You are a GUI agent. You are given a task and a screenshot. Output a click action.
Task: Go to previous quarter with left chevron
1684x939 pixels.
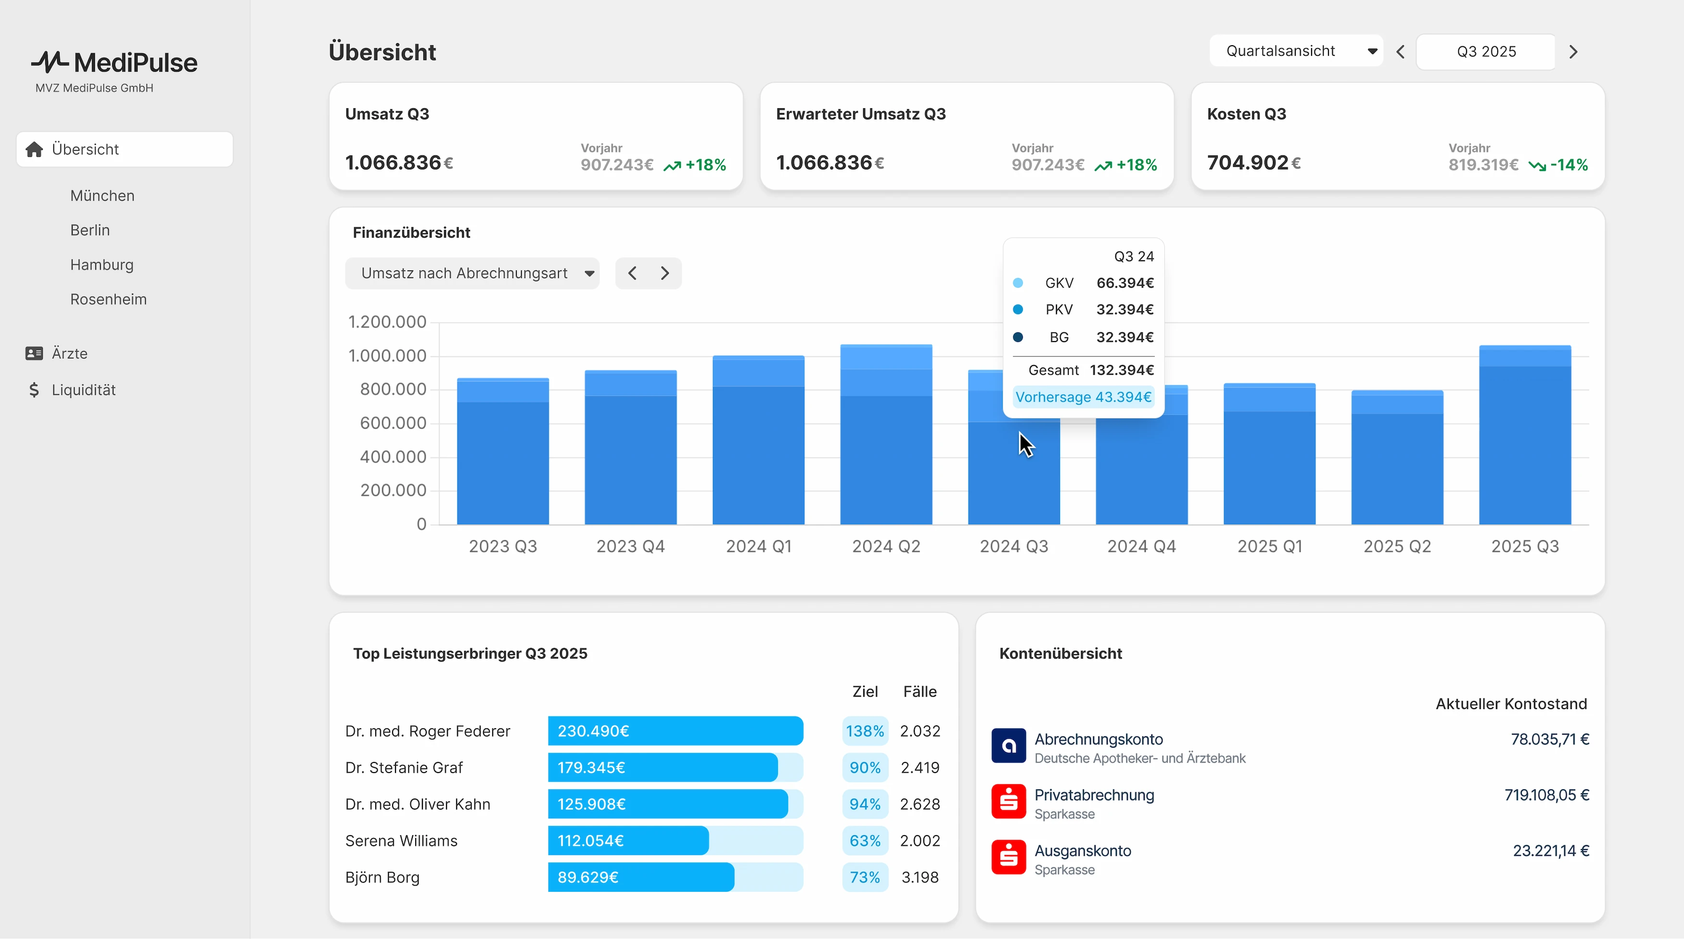[x=1400, y=51]
